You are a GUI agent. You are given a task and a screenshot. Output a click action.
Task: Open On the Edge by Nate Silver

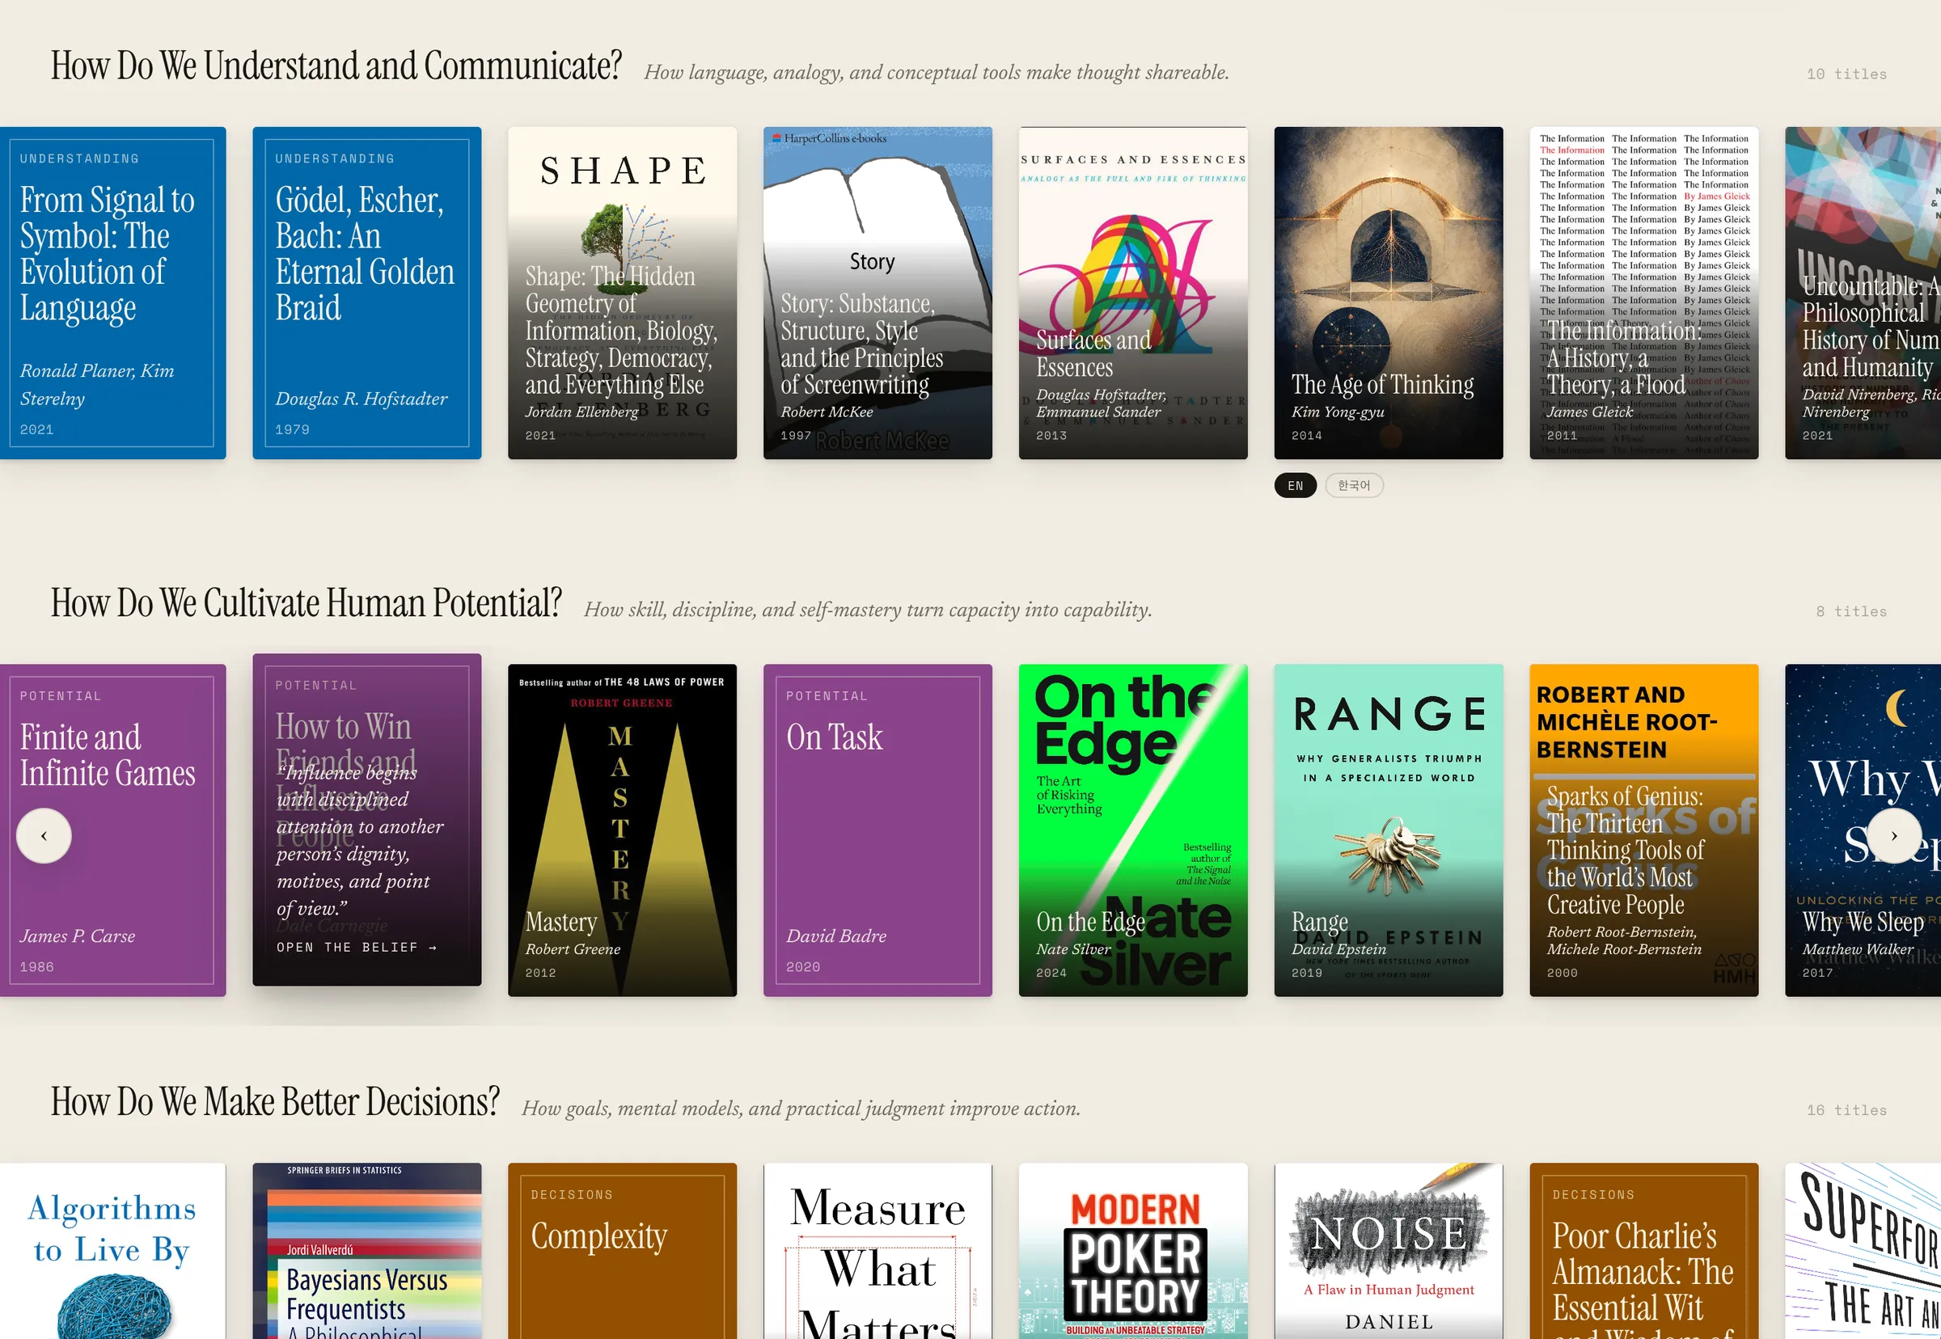pyautogui.click(x=1133, y=830)
